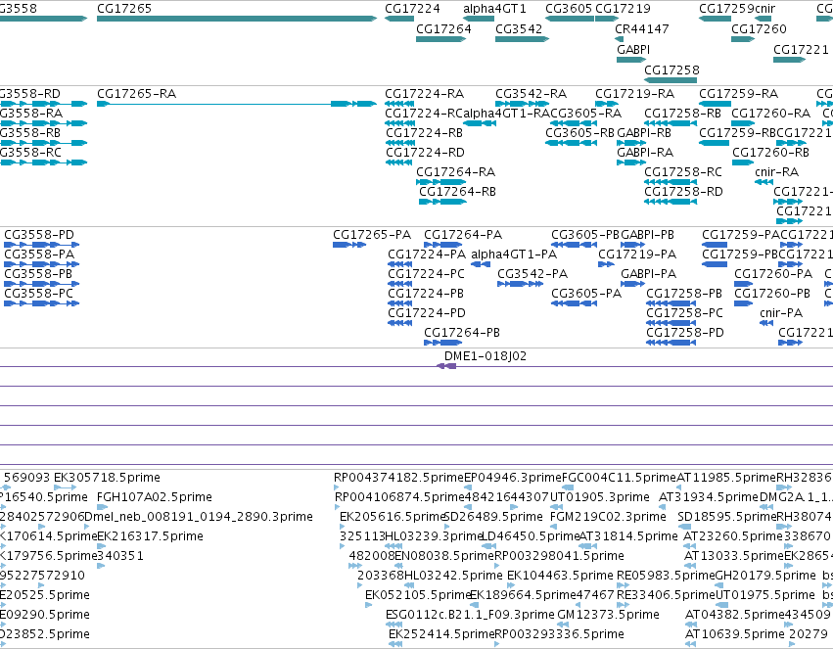Select the CG17224-RB transcript label
This screenshot has width=833, height=649.
[x=425, y=133]
